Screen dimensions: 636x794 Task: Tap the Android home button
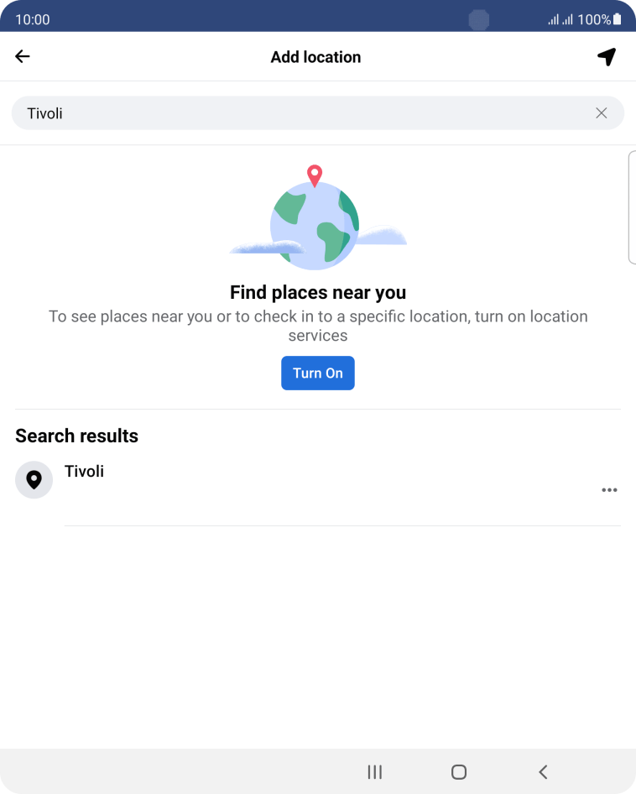[459, 771]
